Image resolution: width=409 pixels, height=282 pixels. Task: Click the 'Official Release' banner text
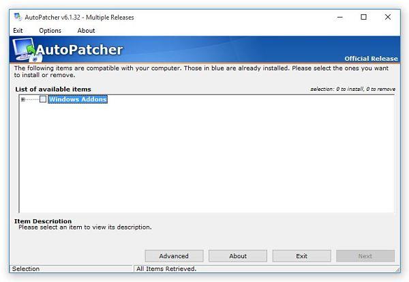(x=371, y=59)
